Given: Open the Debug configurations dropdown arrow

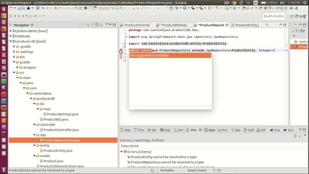Looking at the screenshot, I should (181, 8).
